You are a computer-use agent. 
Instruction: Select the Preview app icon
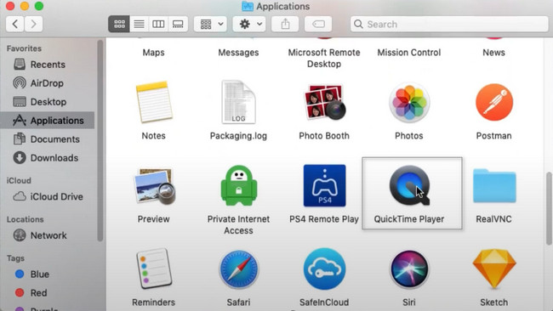[x=154, y=186]
